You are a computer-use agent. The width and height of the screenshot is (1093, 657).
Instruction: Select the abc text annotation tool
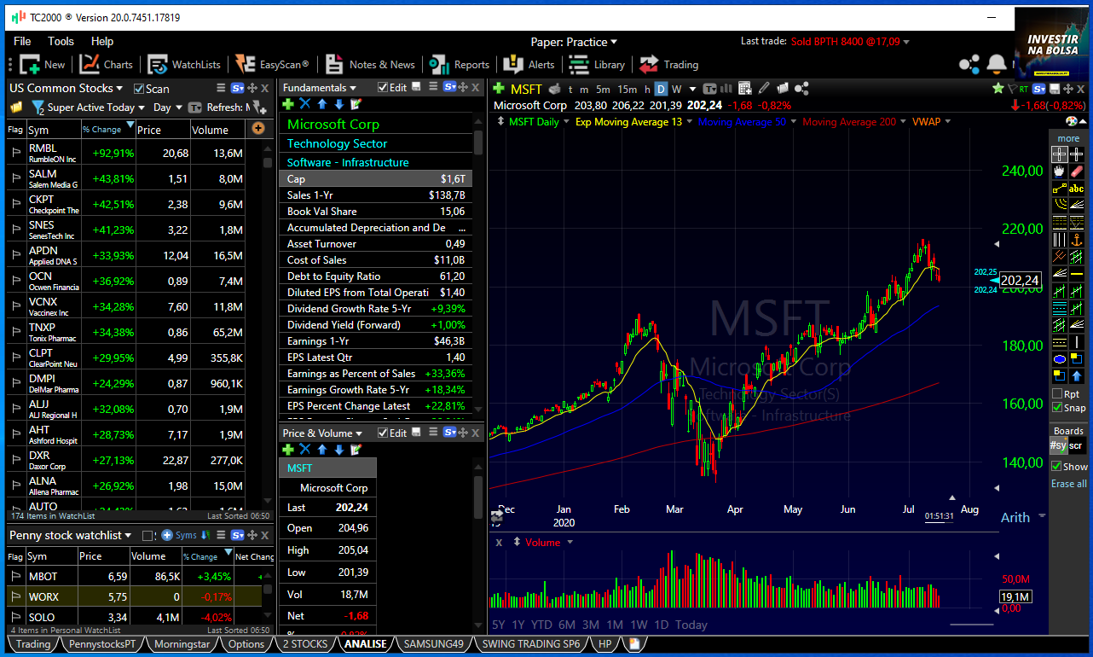tap(1077, 189)
